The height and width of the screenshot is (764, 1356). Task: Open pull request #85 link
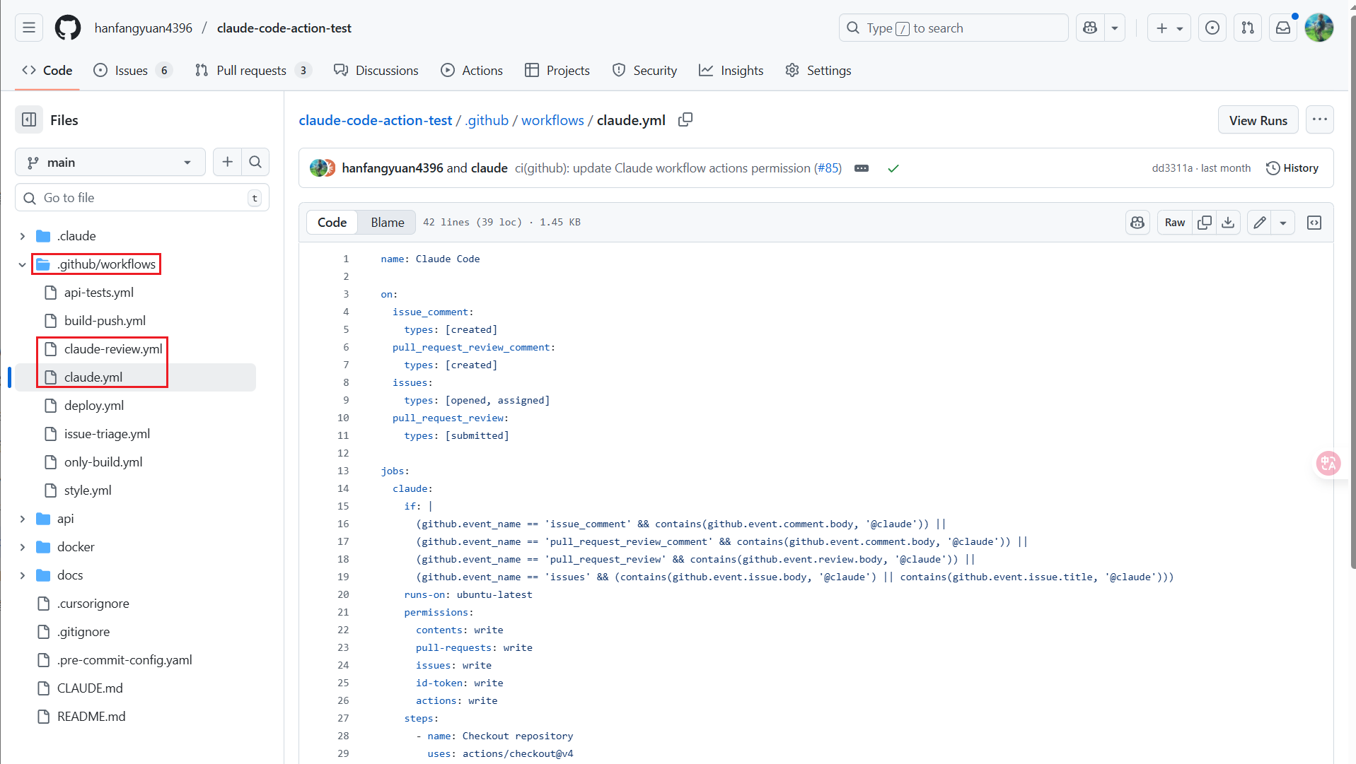click(828, 168)
